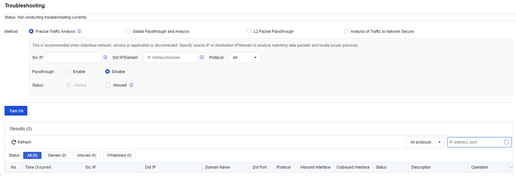
Task: Expand the All protocols filter dropdown
Action: pos(425,142)
